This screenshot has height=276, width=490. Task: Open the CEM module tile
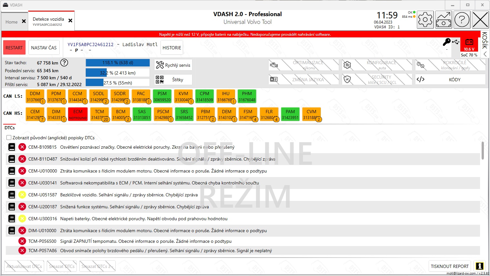35,114
